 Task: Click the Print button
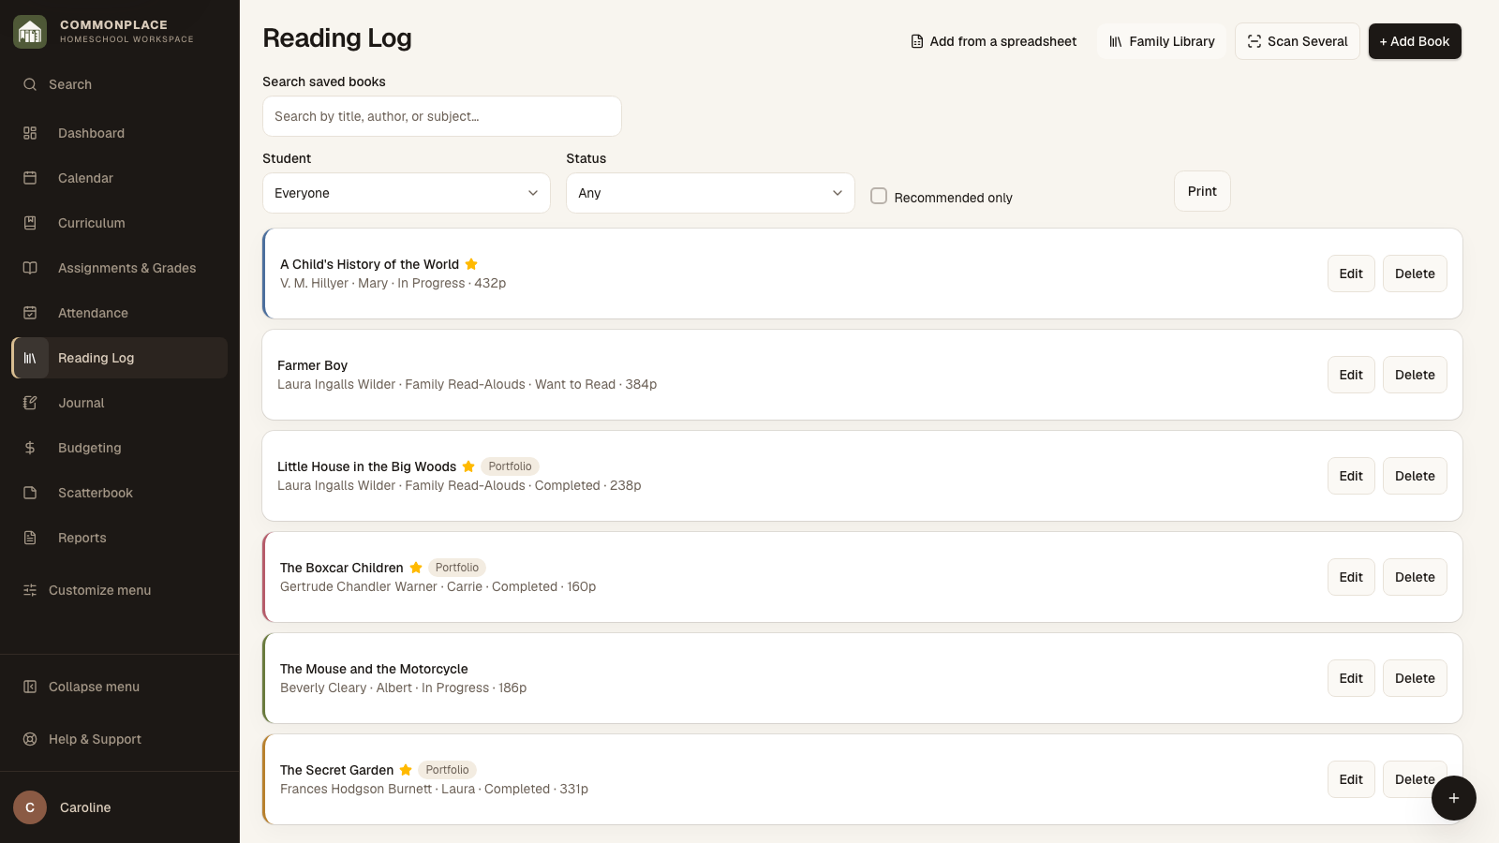(1202, 191)
